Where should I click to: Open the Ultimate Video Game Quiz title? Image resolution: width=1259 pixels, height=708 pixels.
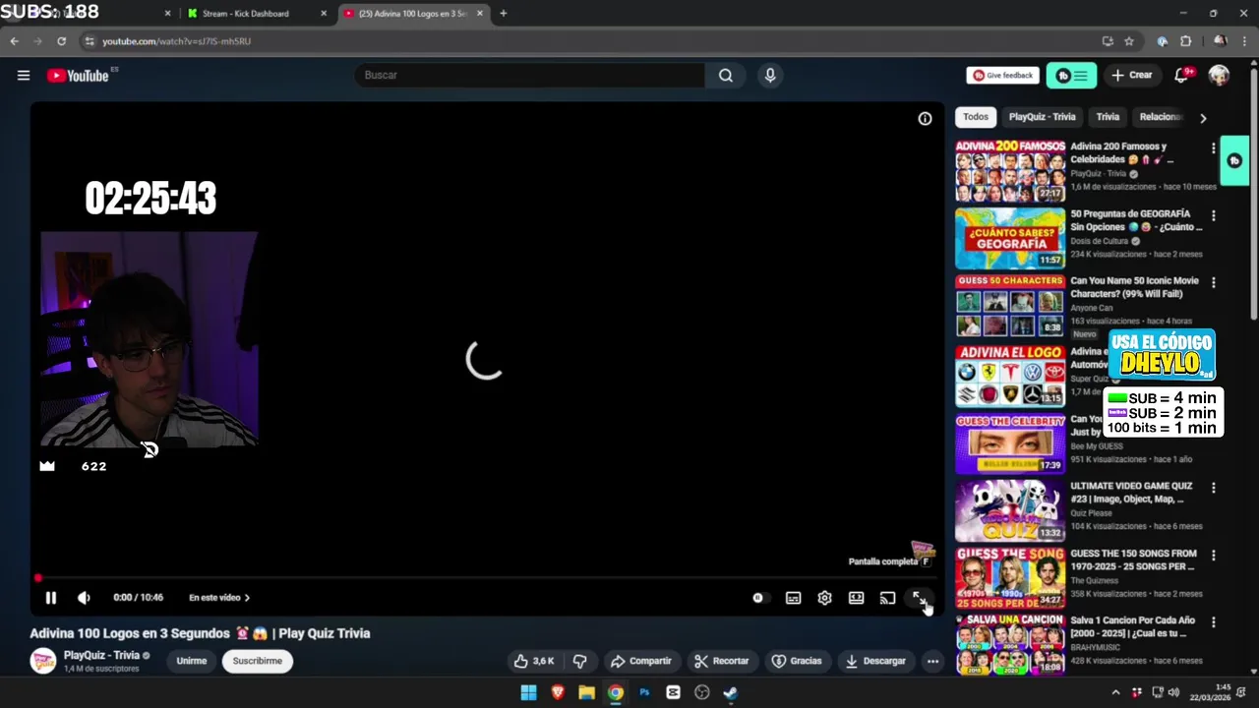click(x=1131, y=493)
